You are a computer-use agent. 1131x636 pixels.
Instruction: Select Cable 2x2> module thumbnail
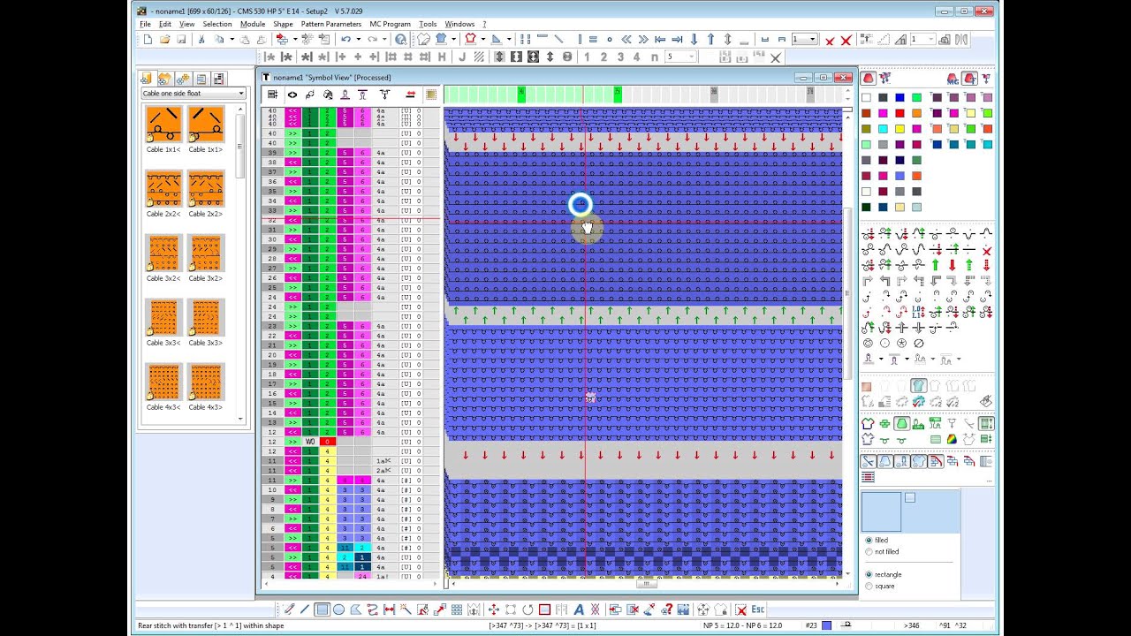(x=206, y=189)
